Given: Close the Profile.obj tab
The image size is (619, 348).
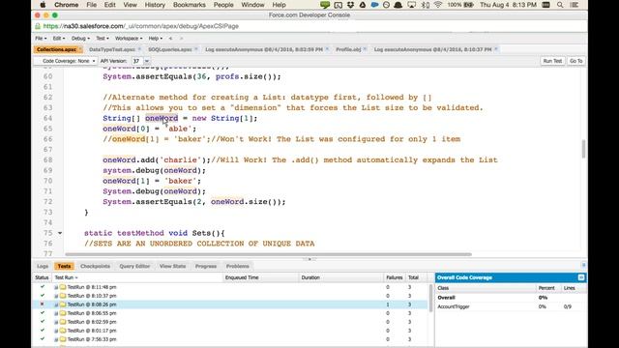Looking at the screenshot, I should (x=366, y=49).
